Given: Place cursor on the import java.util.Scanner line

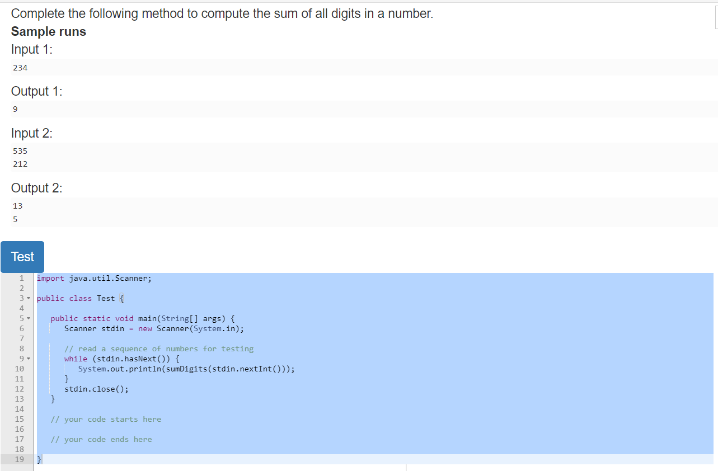Looking at the screenshot, I should click(95, 278).
